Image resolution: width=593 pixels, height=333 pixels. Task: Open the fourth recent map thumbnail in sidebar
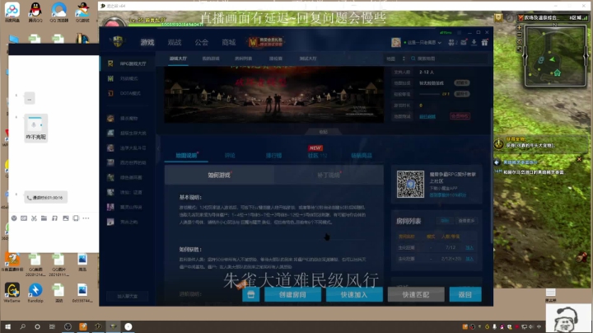click(x=110, y=162)
